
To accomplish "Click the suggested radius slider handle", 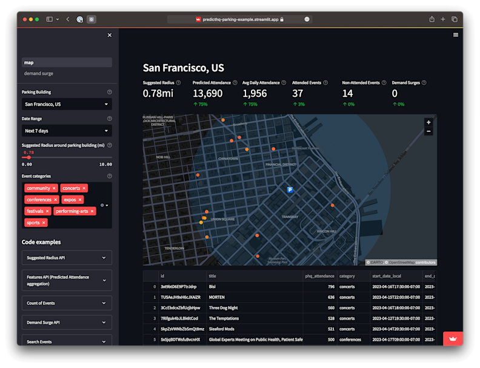I will coord(28,157).
